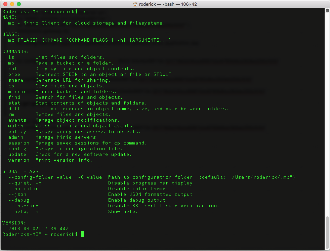Click the 'policy' command name
Screen dimensions: 330x251
click(17, 131)
